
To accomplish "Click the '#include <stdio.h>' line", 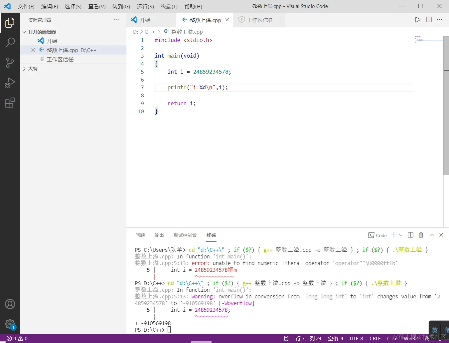I will 183,40.
